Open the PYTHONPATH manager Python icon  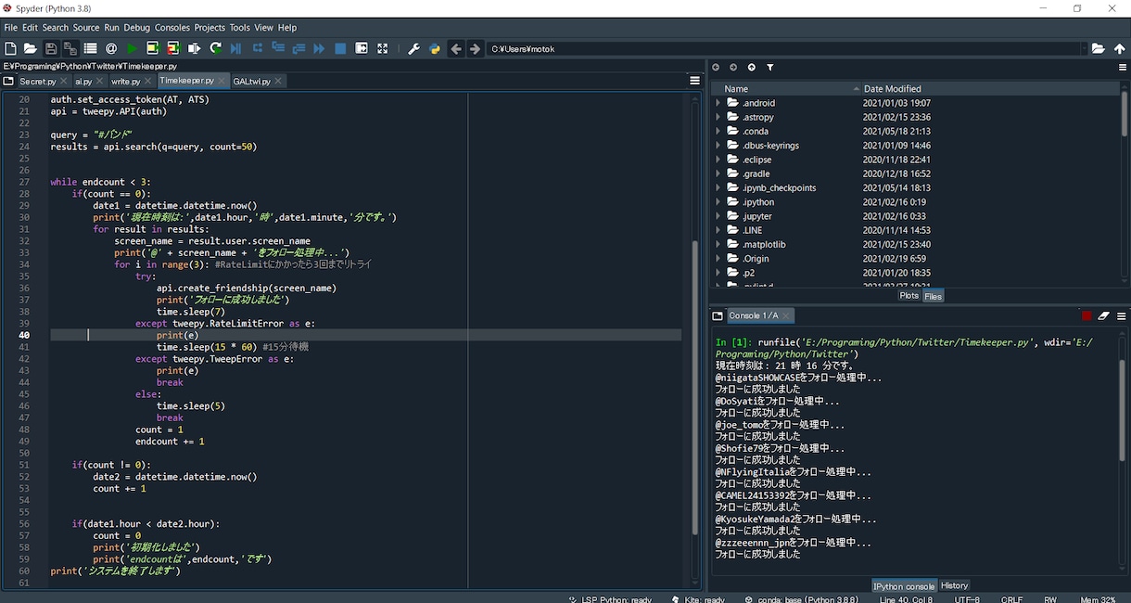coord(435,48)
